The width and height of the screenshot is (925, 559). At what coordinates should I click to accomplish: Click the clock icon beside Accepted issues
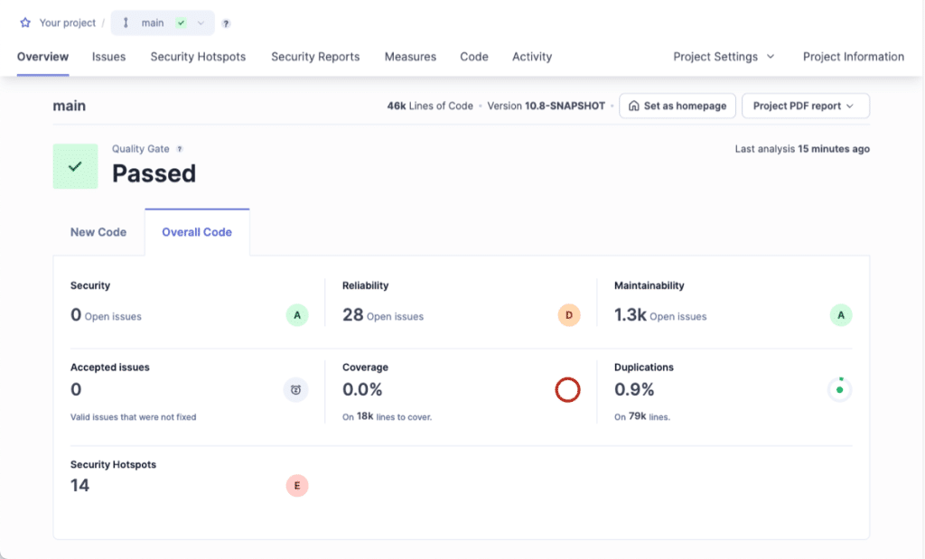pyautogui.click(x=296, y=389)
